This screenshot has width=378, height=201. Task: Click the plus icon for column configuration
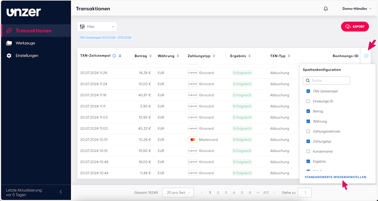click(x=366, y=56)
